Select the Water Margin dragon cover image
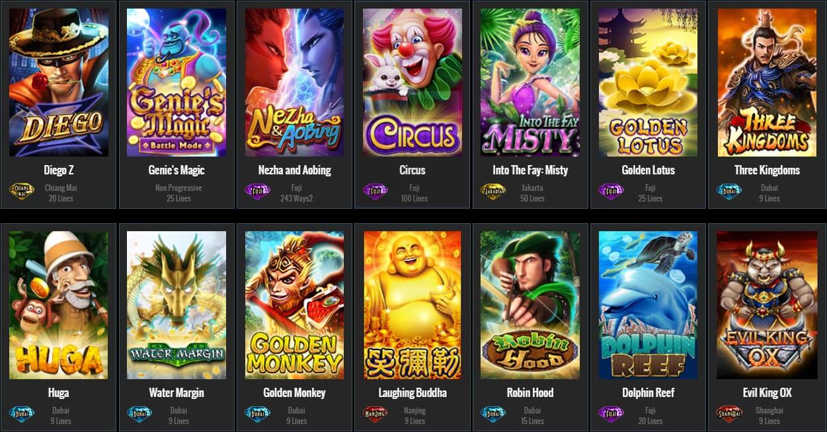Viewport: 827px width, 432px height. coord(177,305)
